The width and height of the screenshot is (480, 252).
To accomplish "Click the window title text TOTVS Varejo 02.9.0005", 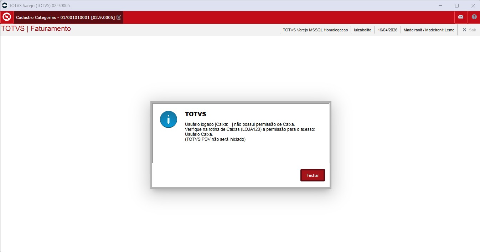I will (x=39, y=5).
